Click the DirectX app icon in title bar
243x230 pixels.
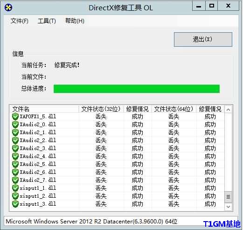tap(8, 7)
